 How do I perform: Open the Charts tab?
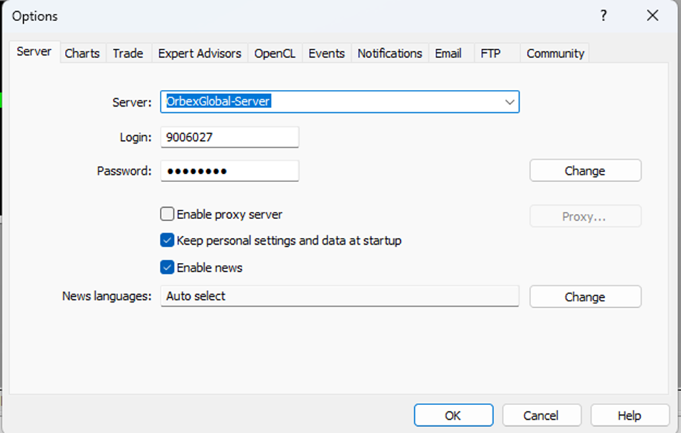[x=82, y=53]
